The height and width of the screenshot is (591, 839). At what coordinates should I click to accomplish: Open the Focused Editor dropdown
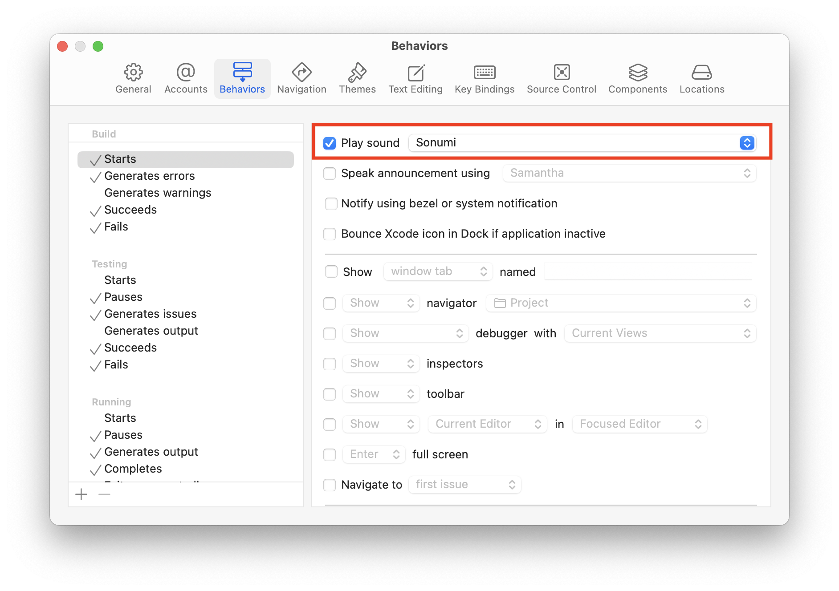639,424
